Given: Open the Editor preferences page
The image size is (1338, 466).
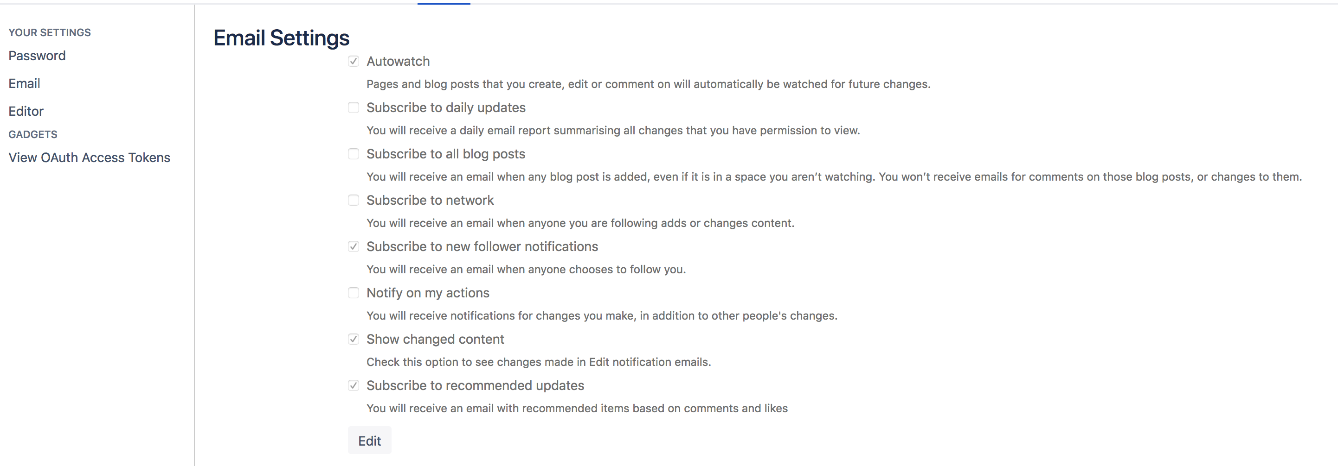Looking at the screenshot, I should coord(26,111).
